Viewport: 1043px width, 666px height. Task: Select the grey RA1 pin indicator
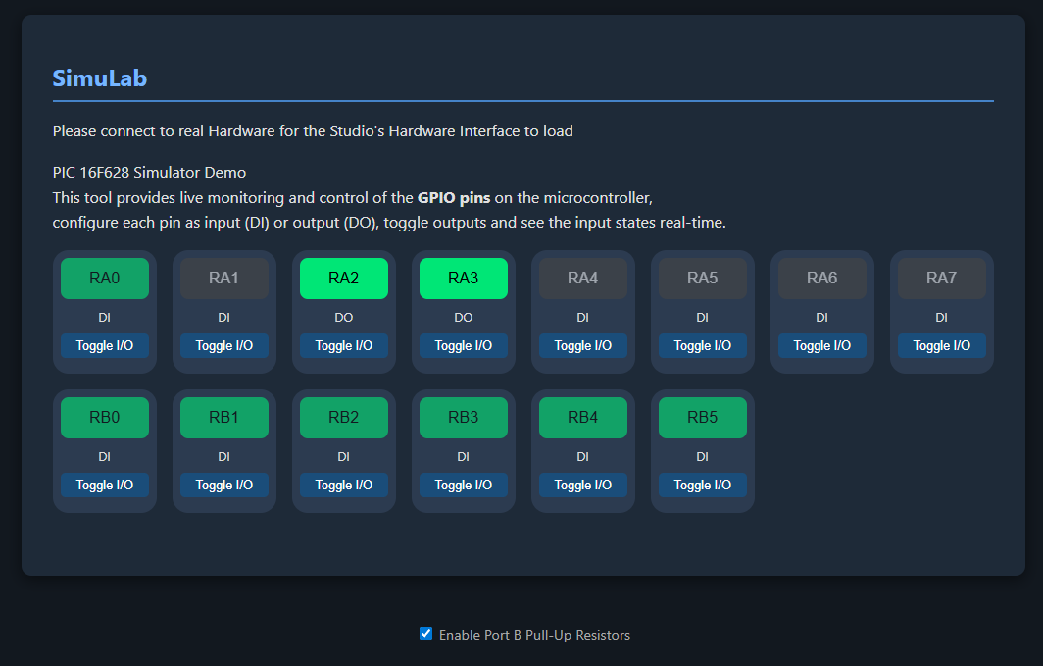point(224,279)
